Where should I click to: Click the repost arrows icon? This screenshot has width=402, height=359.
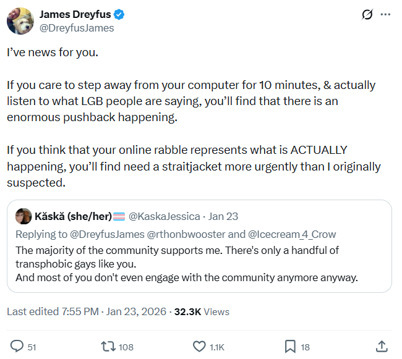click(108, 347)
